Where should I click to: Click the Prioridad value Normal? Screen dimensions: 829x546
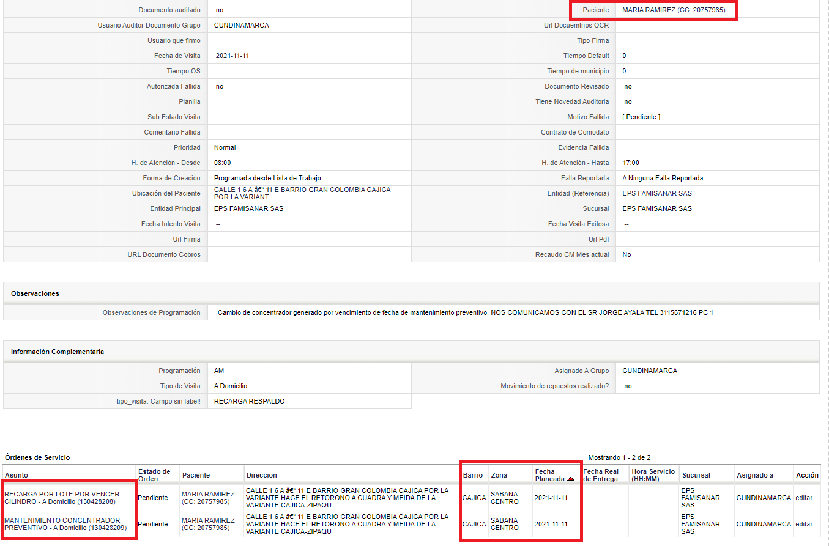point(225,147)
